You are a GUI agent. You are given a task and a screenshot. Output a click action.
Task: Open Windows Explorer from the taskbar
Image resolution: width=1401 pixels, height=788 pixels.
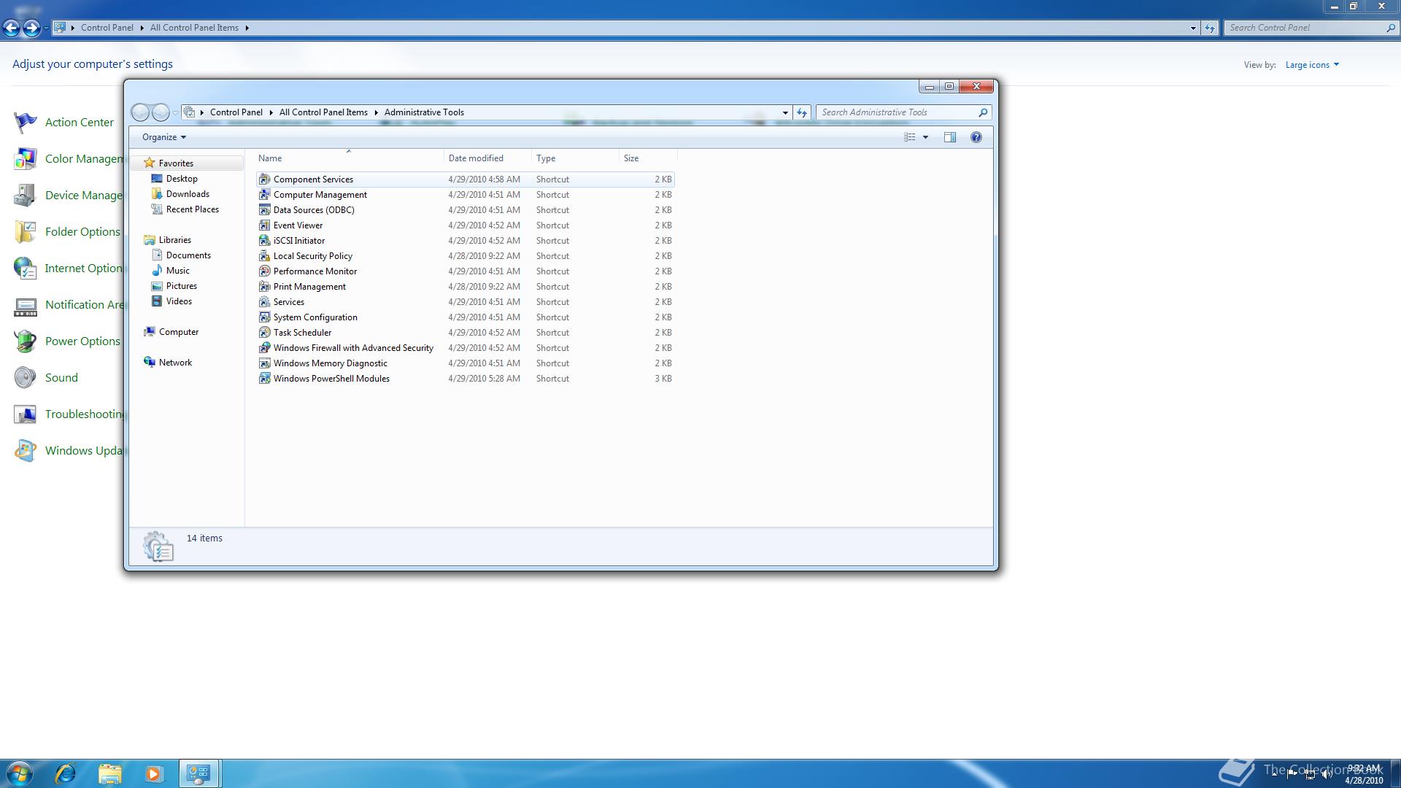[x=109, y=773]
